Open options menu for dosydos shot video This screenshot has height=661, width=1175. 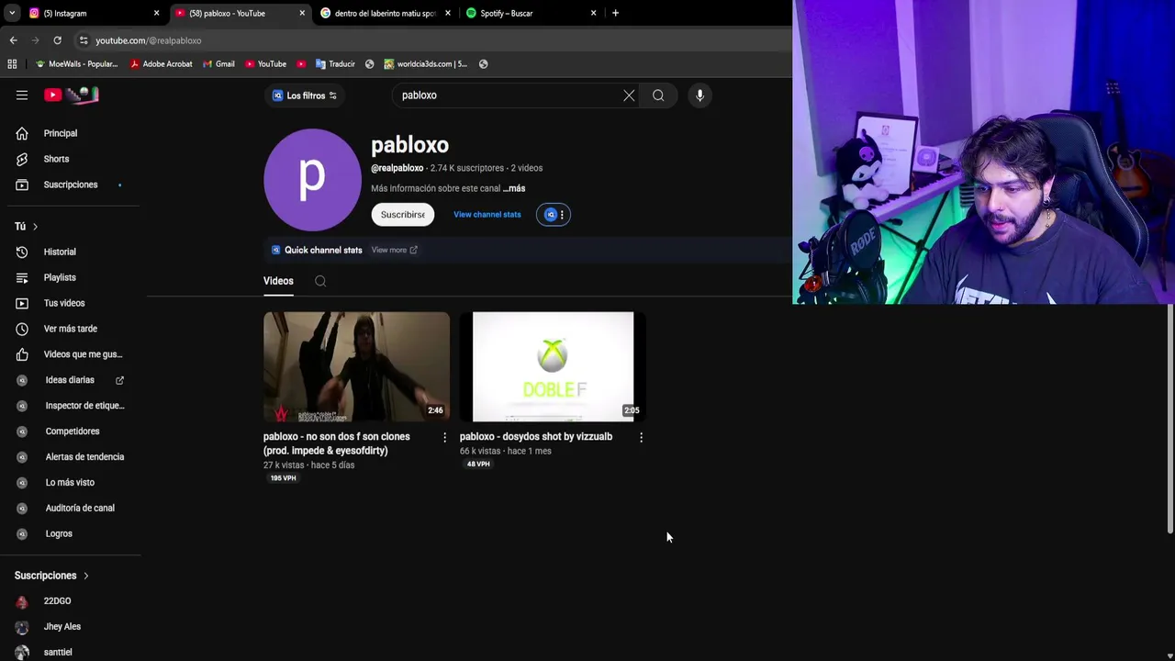point(641,438)
